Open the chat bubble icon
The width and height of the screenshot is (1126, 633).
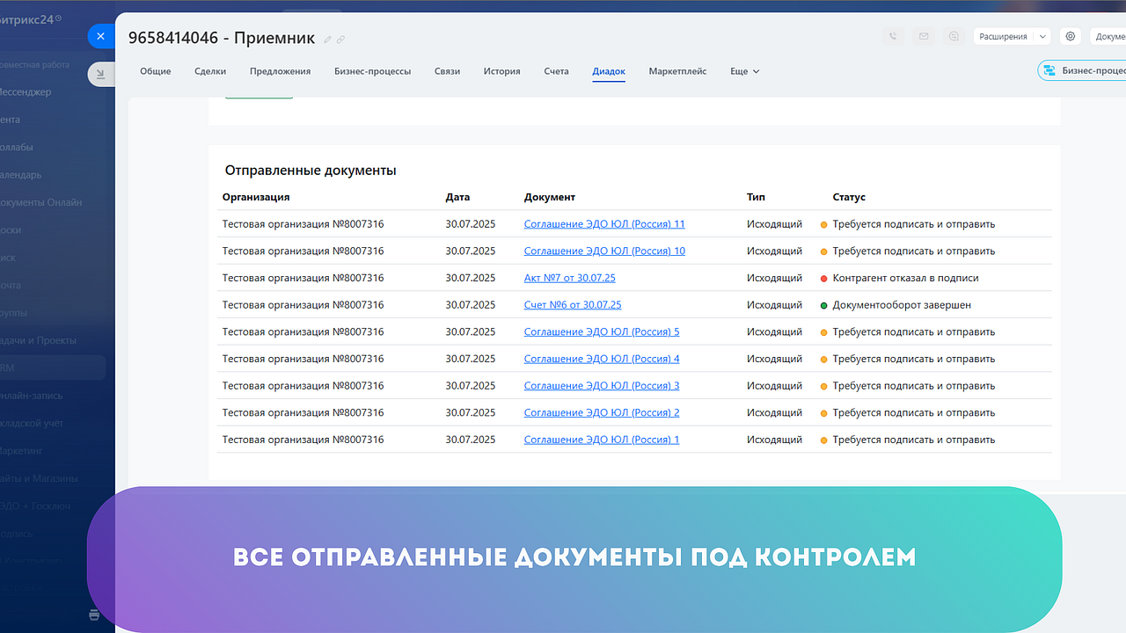954,37
